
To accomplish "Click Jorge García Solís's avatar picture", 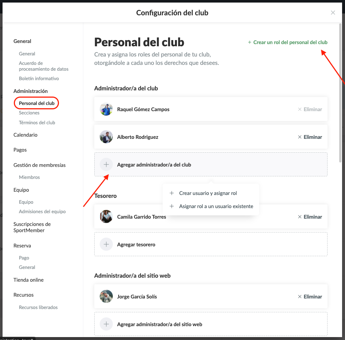I will pos(106,297).
